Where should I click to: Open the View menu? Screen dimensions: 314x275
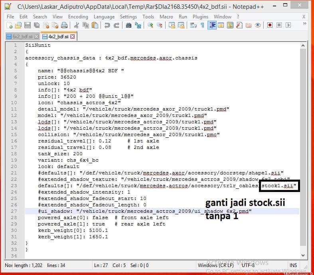(58, 17)
